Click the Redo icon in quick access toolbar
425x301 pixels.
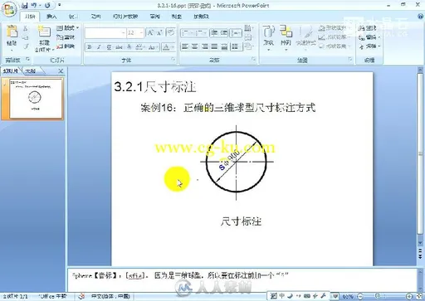(x=47, y=5)
